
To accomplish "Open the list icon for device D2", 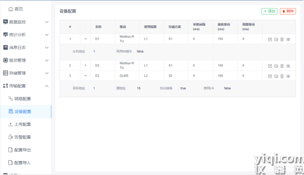I will [x=288, y=66].
